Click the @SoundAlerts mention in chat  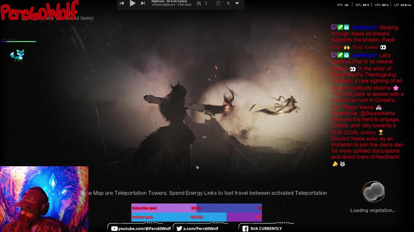click(377, 113)
